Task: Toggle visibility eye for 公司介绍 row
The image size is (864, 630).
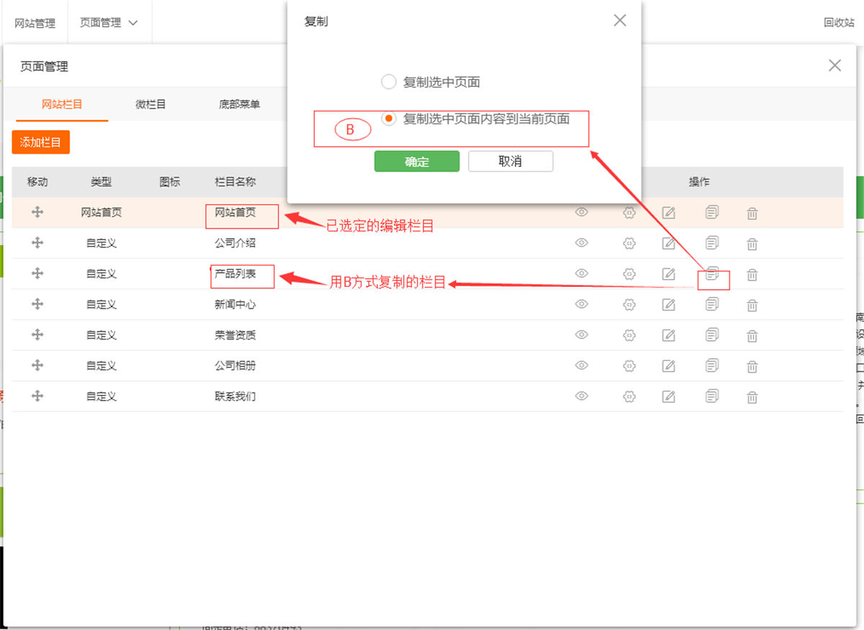Action: click(x=582, y=243)
